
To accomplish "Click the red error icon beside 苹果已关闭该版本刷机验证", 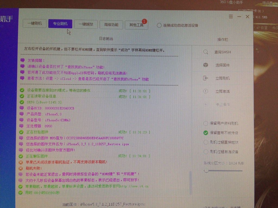I will (21, 162).
